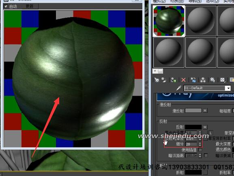Viewport: 234px width, 176px height.
Task: Click the black 反射 color swatch
Action: 193,127
